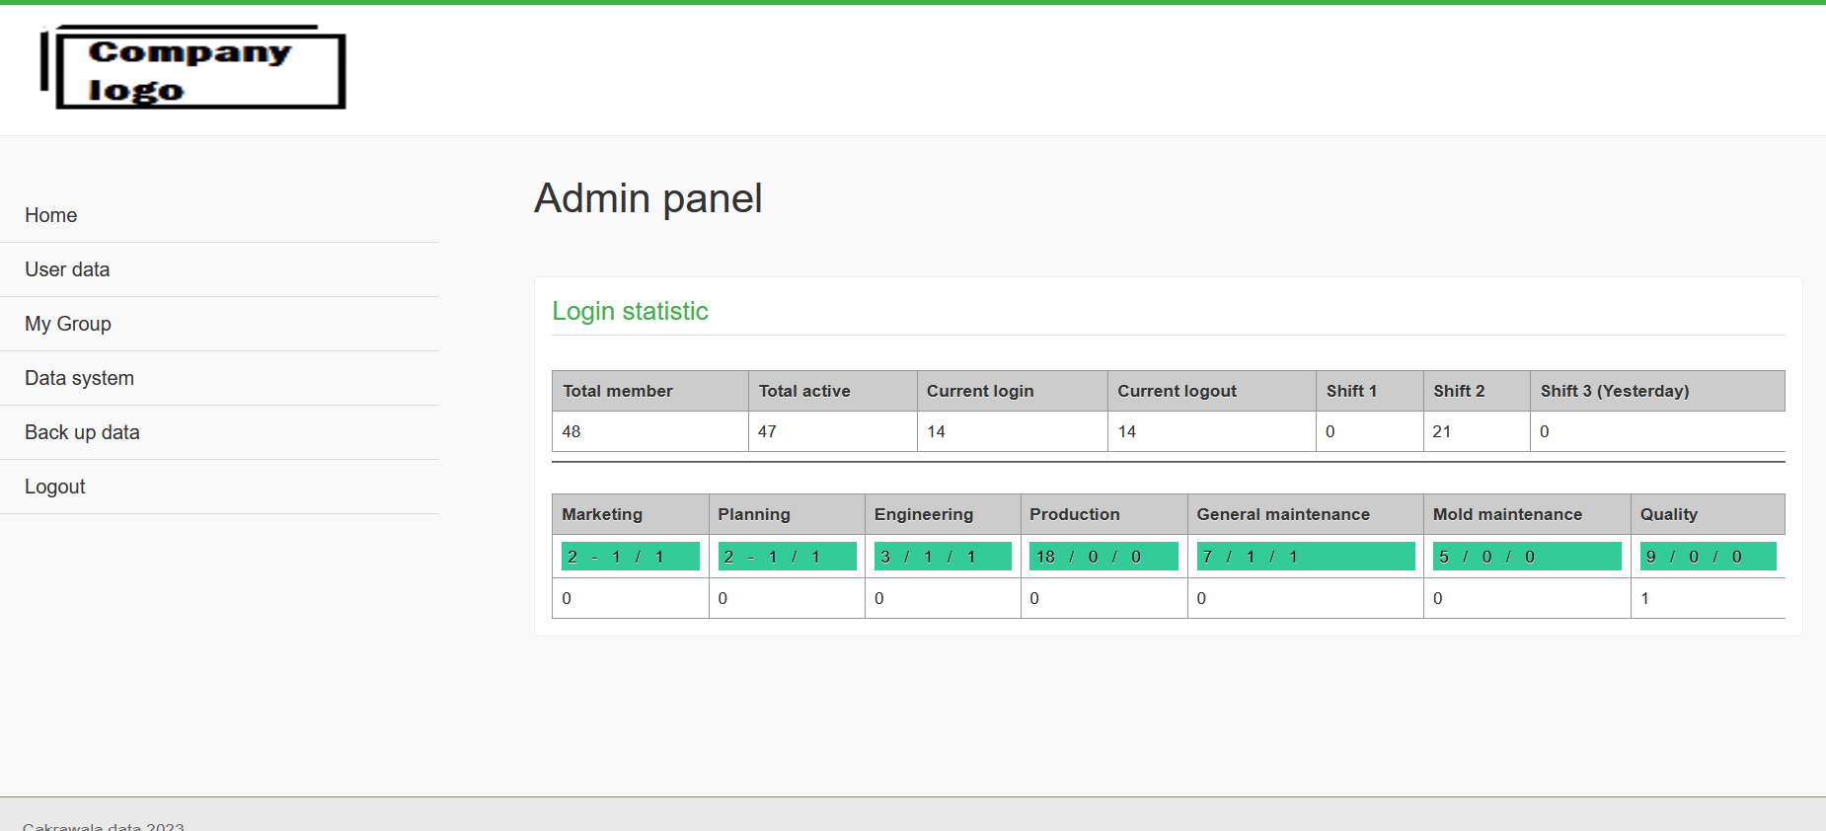Click the Planning green status bar

pos(787,557)
